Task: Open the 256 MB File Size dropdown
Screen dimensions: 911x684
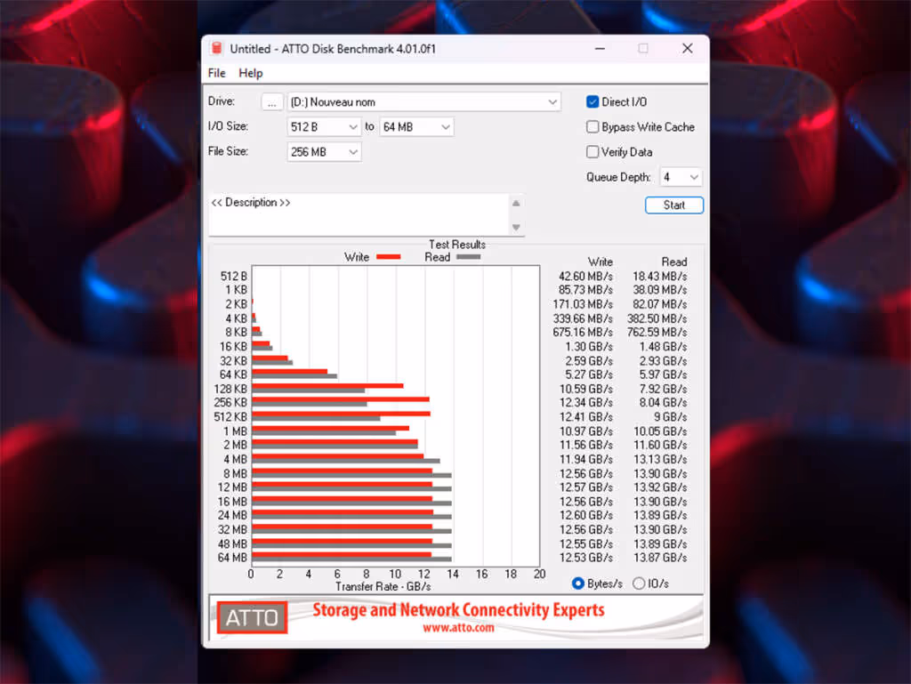Action: pyautogui.click(x=324, y=151)
